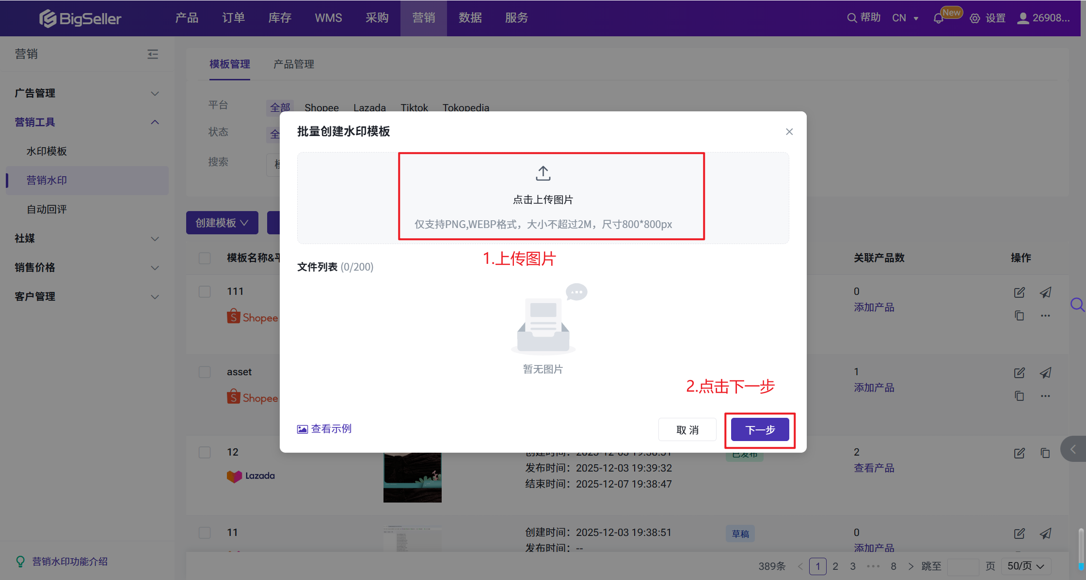This screenshot has height=580, width=1086.
Task: Open the 50/页 page size dropdown
Action: pos(1025,566)
